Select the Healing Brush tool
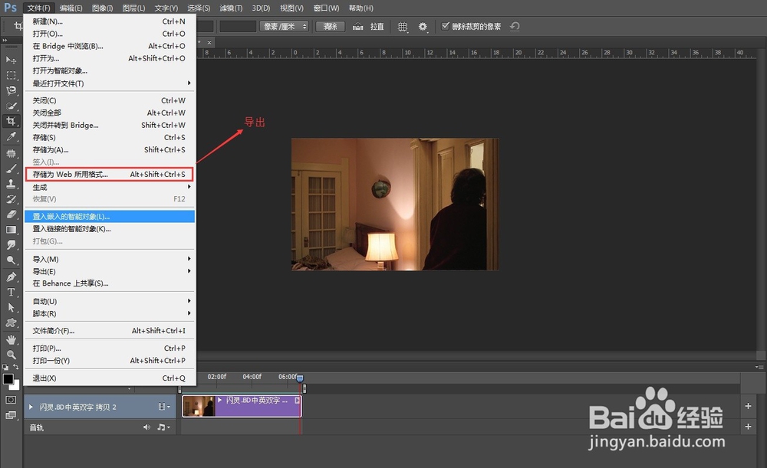Screen dimensions: 767x468 click(x=11, y=153)
